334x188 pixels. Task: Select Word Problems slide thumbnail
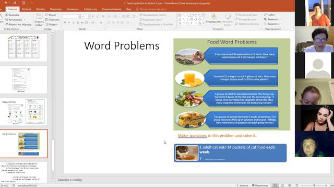coord(23,144)
